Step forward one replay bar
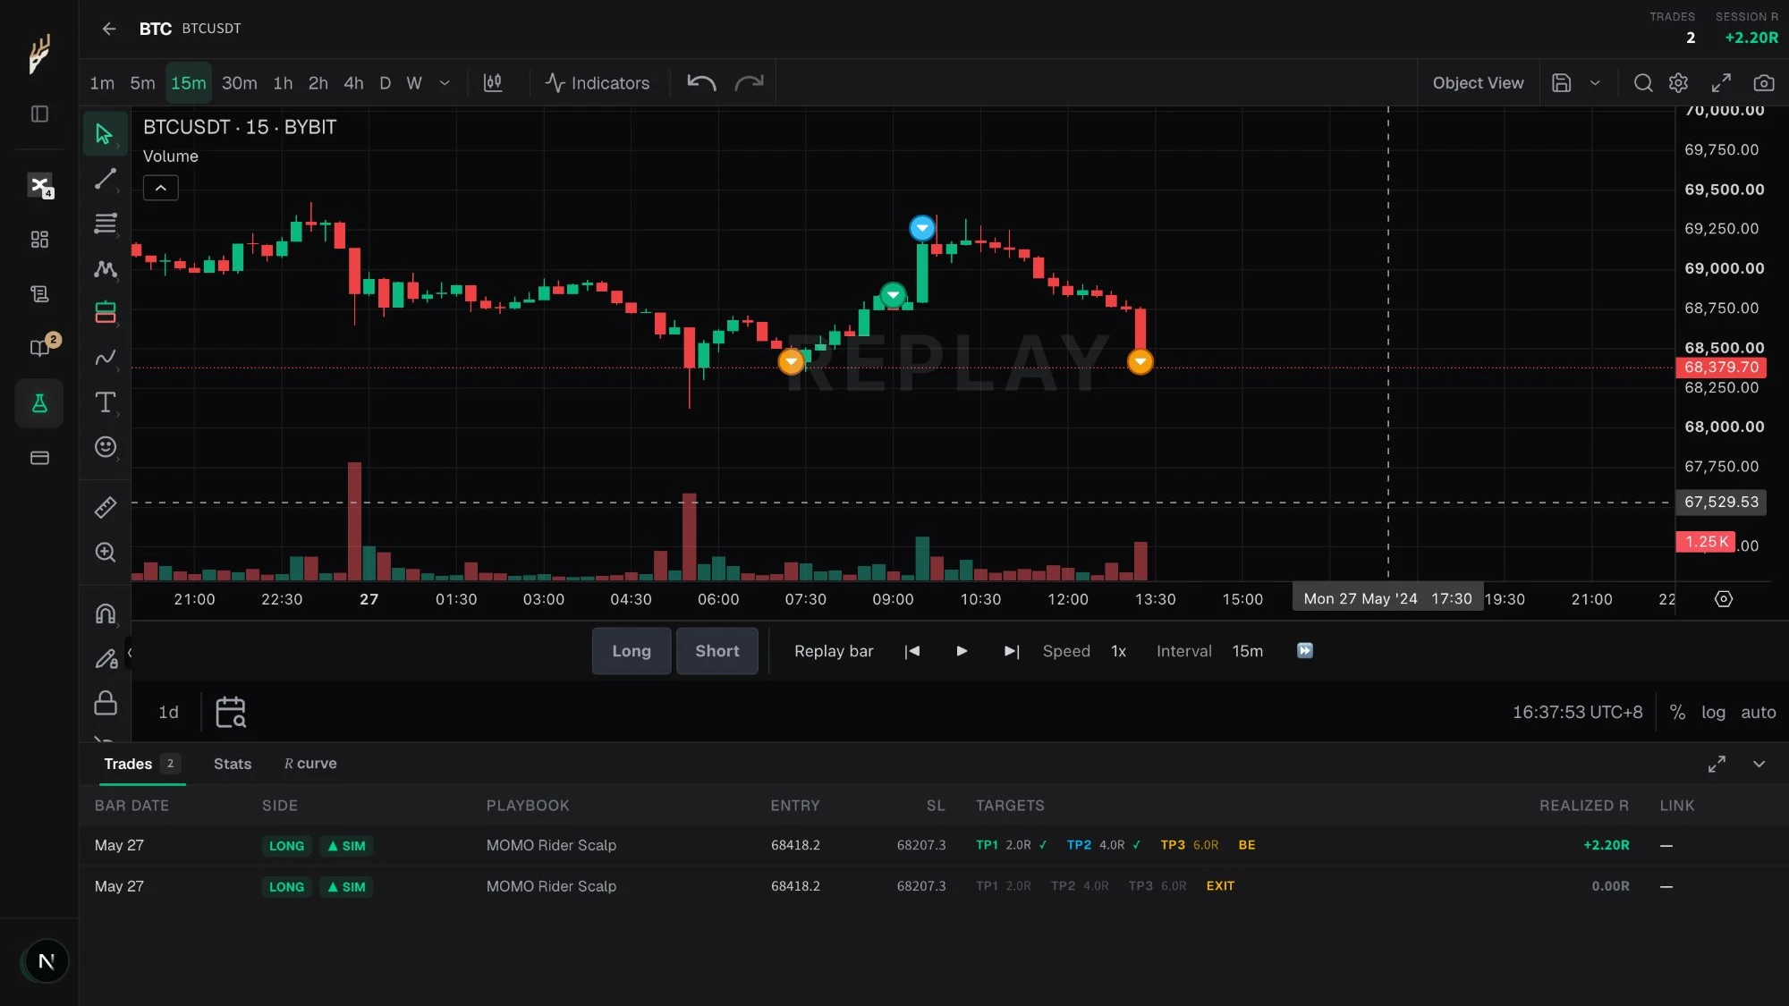1789x1006 pixels. pos(1012,651)
